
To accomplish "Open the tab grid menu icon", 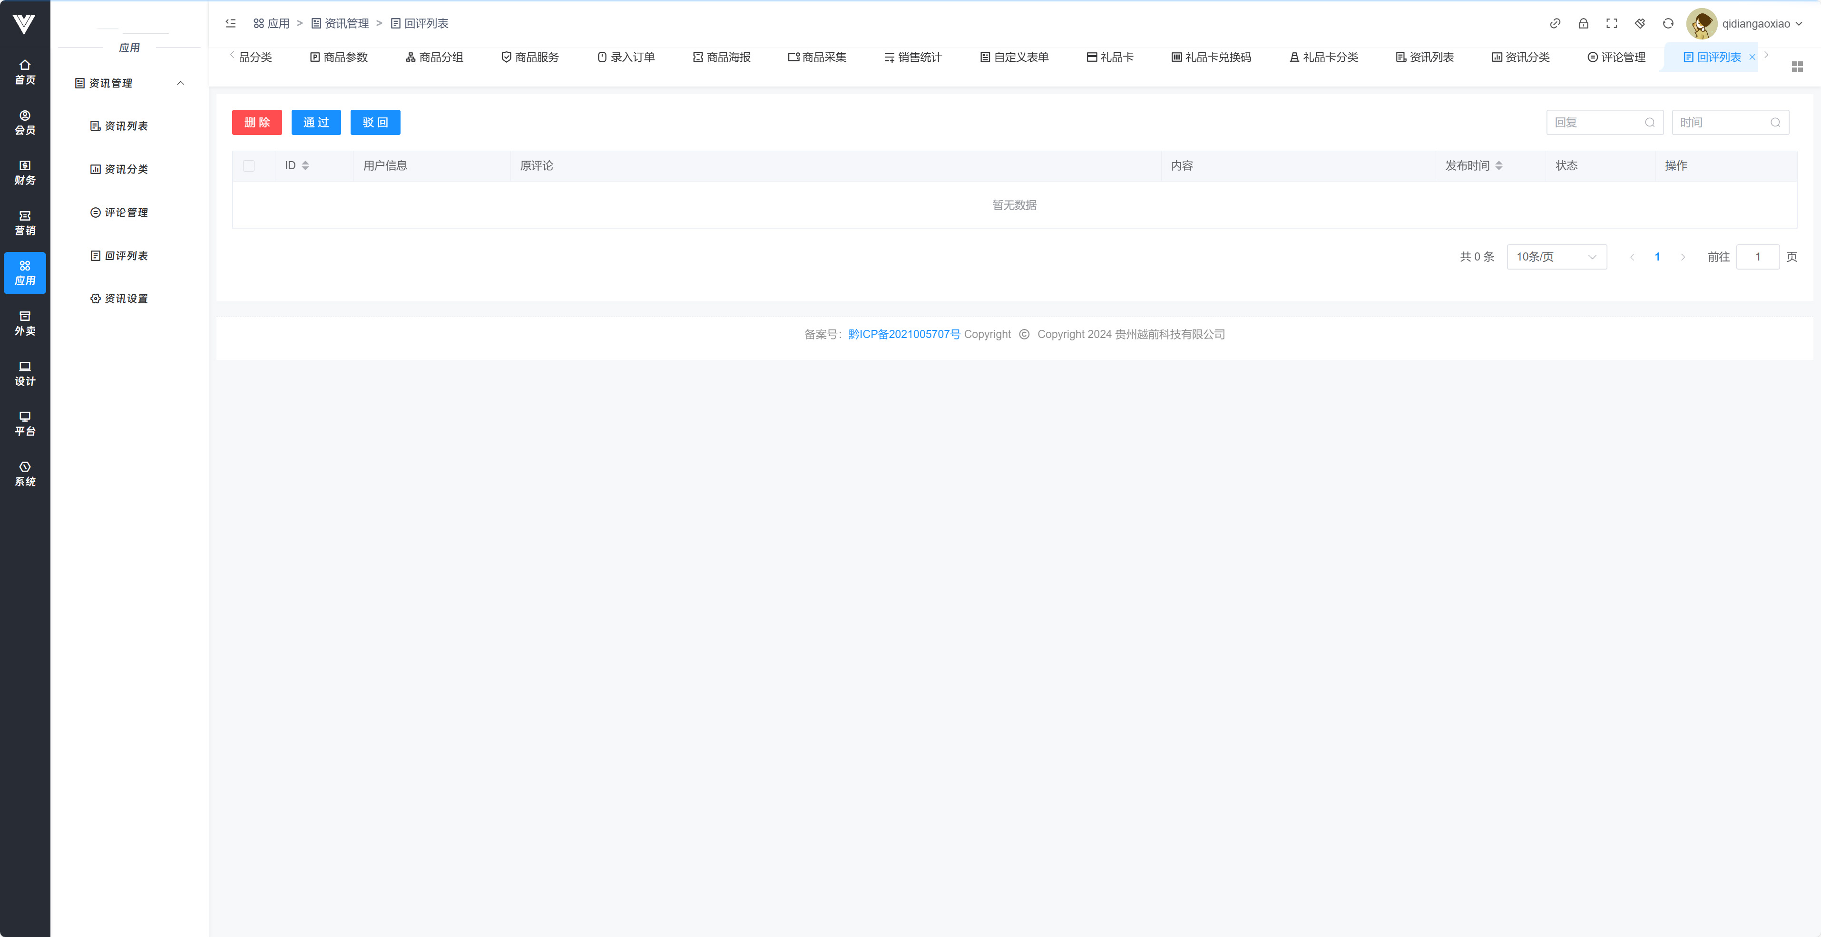I will click(1797, 67).
